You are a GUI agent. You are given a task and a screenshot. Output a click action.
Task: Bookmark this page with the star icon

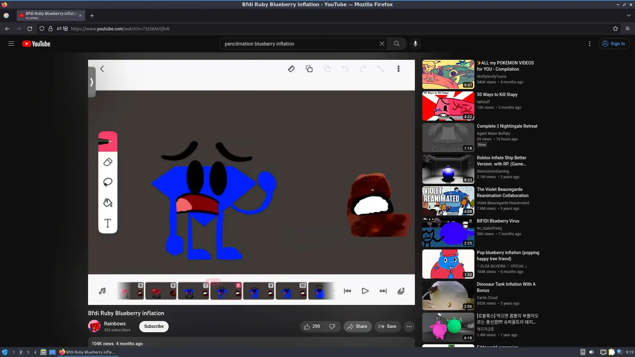pyautogui.click(x=615, y=29)
